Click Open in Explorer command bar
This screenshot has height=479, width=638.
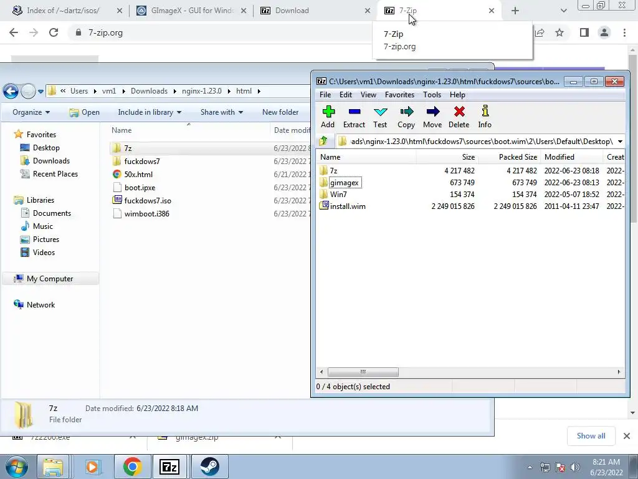84,112
